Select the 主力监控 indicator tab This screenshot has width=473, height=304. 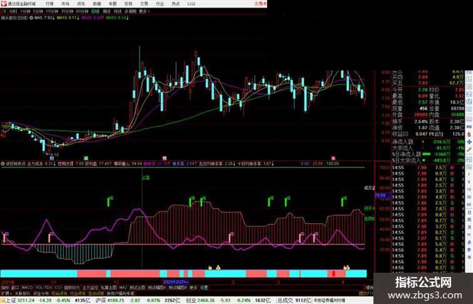pos(90,288)
